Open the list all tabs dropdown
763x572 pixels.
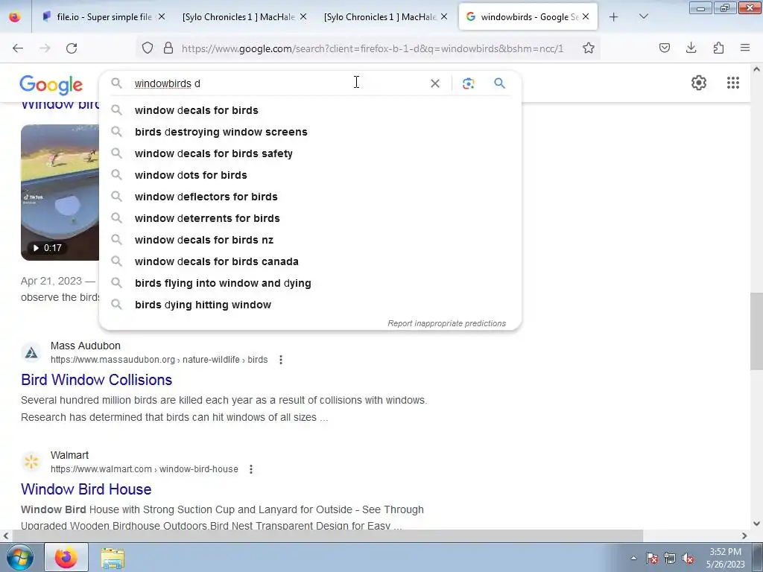(643, 17)
